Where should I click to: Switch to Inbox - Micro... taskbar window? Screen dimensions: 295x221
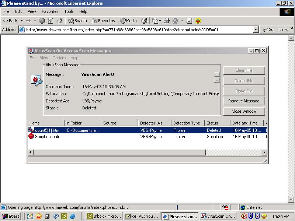[x=104, y=216]
